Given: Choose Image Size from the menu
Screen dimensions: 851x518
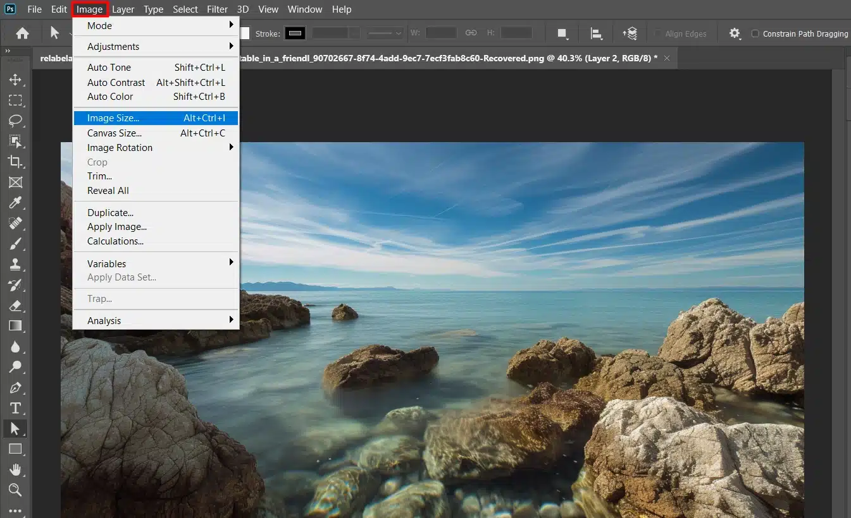Looking at the screenshot, I should click(156, 117).
